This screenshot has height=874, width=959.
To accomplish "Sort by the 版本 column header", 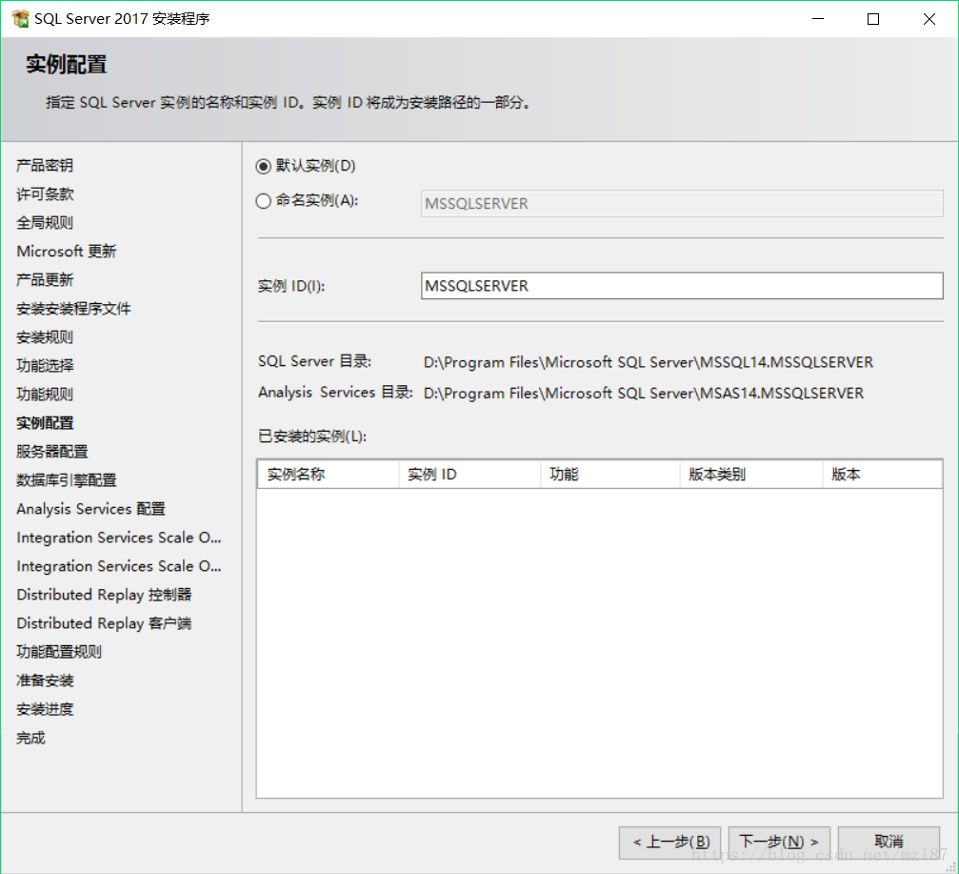I will [x=882, y=475].
